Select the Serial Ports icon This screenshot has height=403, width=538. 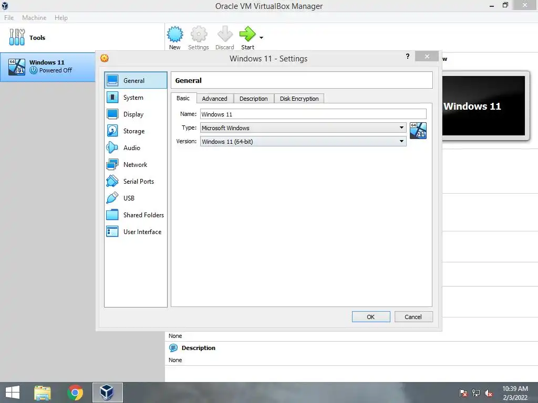pyautogui.click(x=112, y=181)
